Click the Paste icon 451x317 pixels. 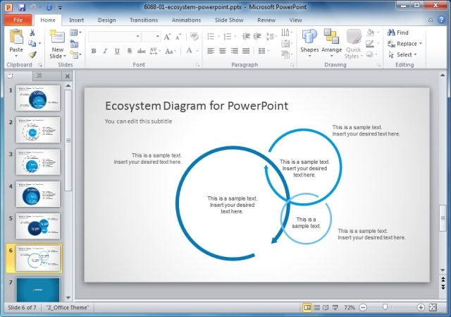point(16,37)
